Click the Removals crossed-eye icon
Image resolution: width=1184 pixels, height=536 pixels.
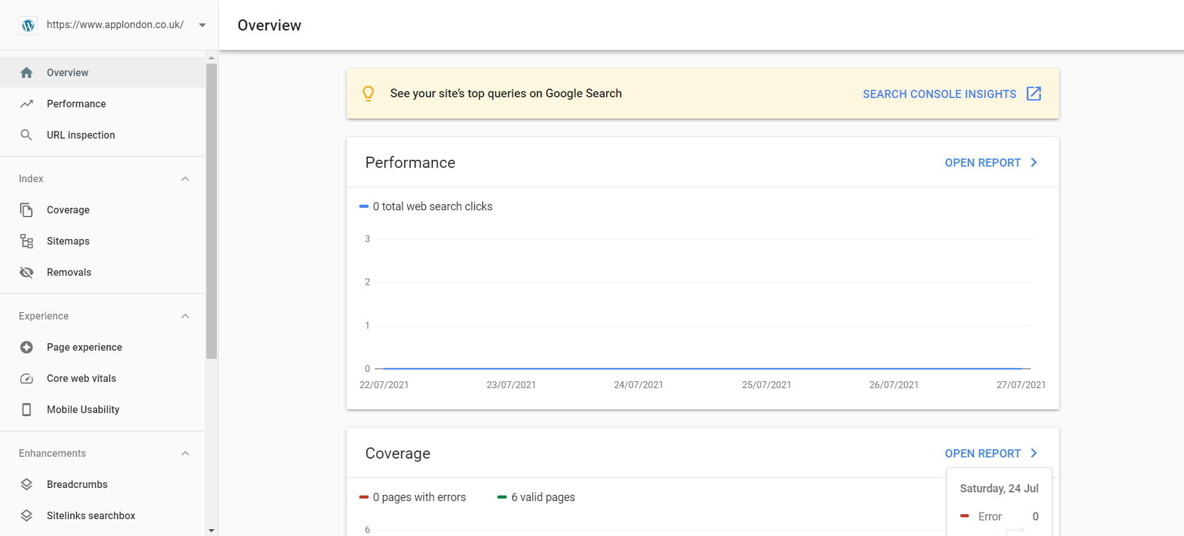point(26,272)
